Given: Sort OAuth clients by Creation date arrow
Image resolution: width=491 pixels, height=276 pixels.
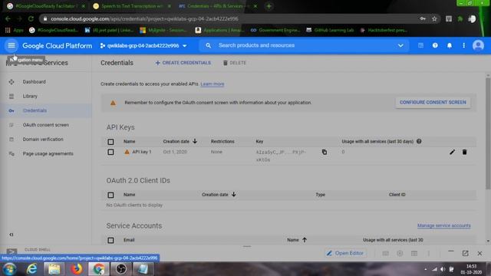Looking at the screenshot, I should coord(233,194).
